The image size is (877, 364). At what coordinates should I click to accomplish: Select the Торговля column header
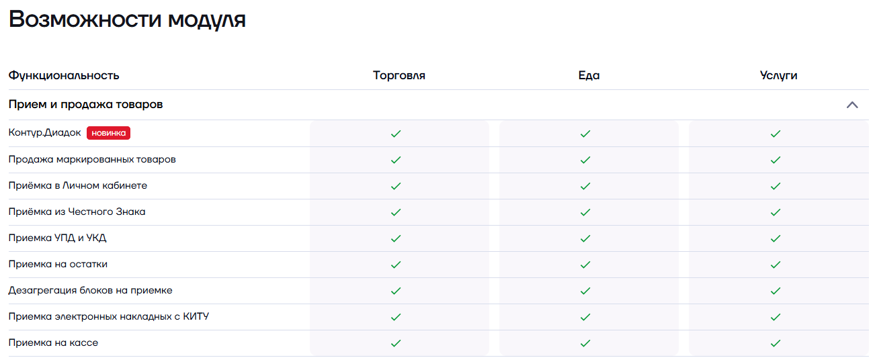coord(399,75)
